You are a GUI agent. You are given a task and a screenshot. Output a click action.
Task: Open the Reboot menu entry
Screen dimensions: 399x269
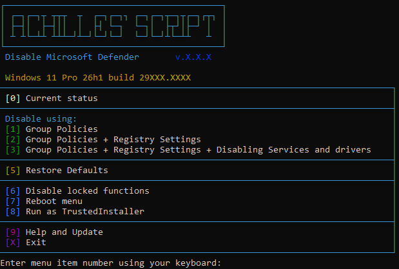[x=54, y=201]
